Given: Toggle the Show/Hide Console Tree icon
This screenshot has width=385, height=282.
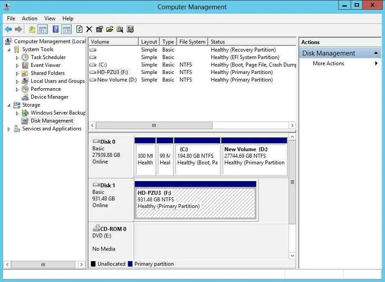Looking at the screenshot, I should point(42,29).
